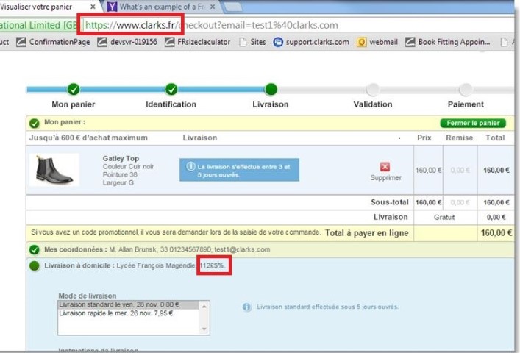Viewport: 520px width, 353px height.
Task: Click the Livraison step label
Action: click(271, 104)
